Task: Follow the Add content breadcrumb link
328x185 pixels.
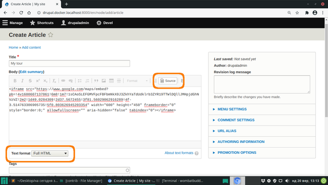Action: click(31, 48)
